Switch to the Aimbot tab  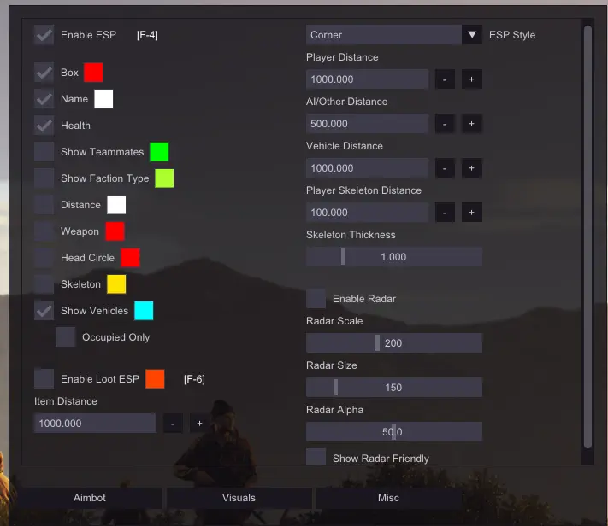tap(90, 498)
